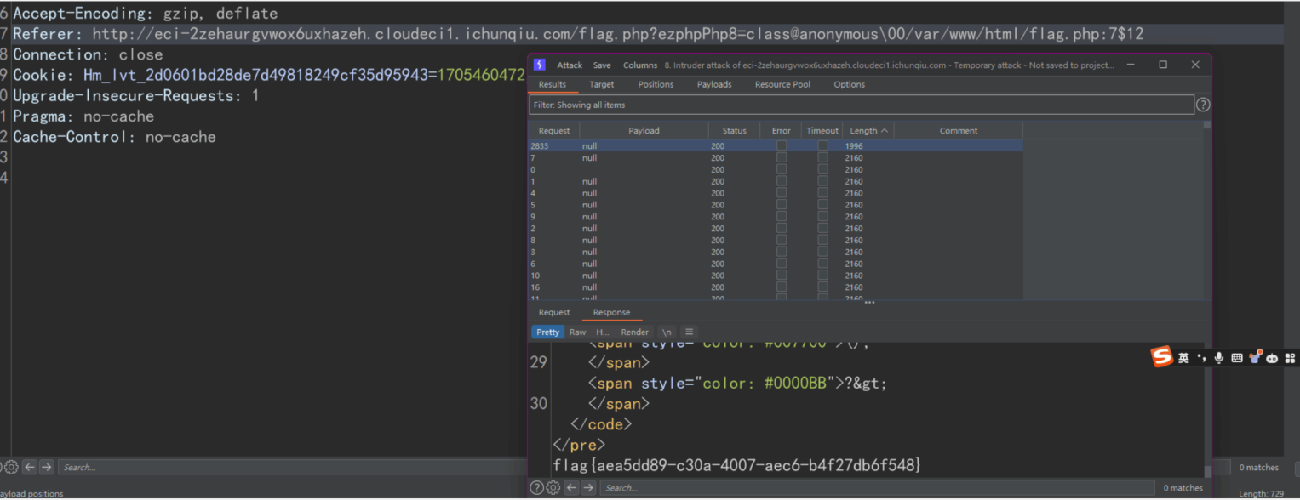Open the Sogou soft keyboard icon
Viewport: 1300px width, 500px height.
[1237, 359]
